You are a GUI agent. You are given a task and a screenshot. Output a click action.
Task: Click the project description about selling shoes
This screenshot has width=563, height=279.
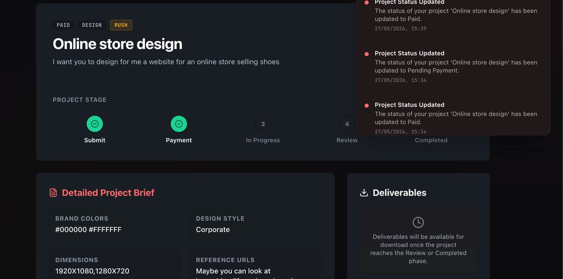click(166, 62)
